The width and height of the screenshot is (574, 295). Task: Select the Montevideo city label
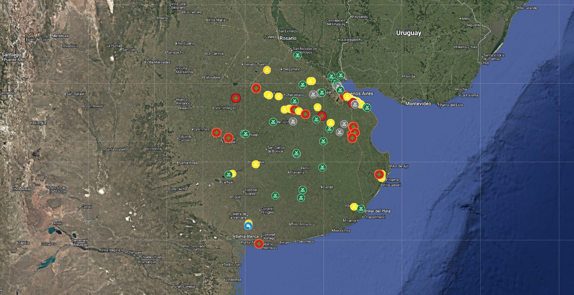418,104
